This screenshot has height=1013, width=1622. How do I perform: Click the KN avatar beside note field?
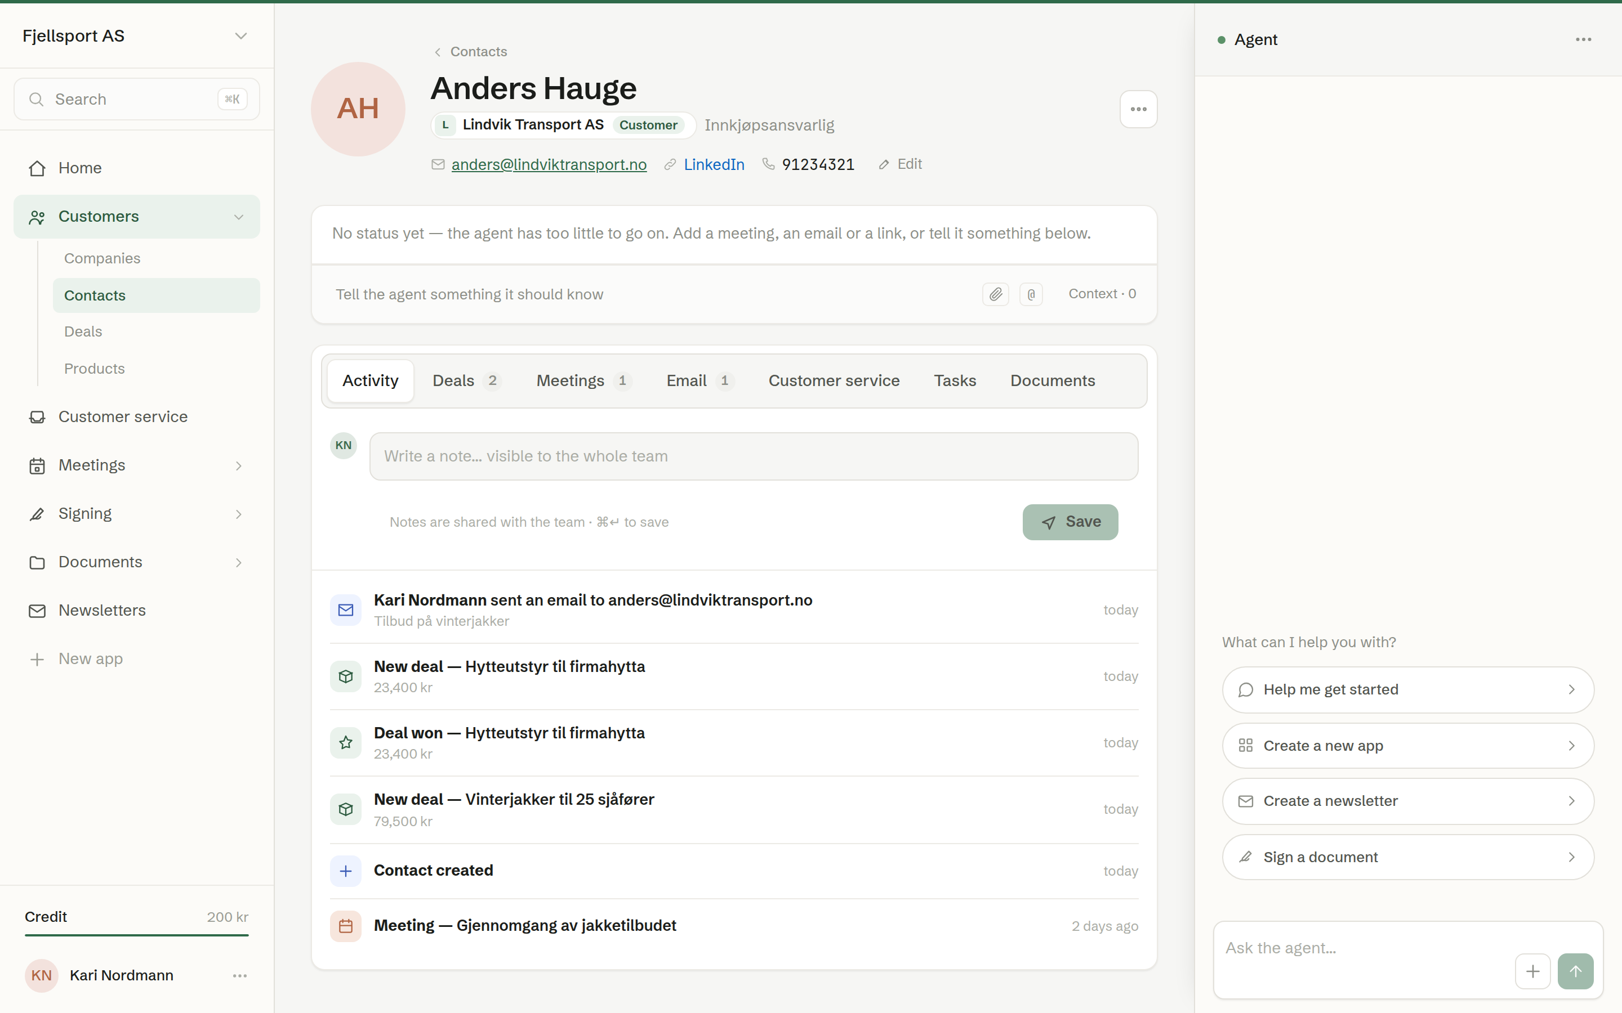point(343,446)
